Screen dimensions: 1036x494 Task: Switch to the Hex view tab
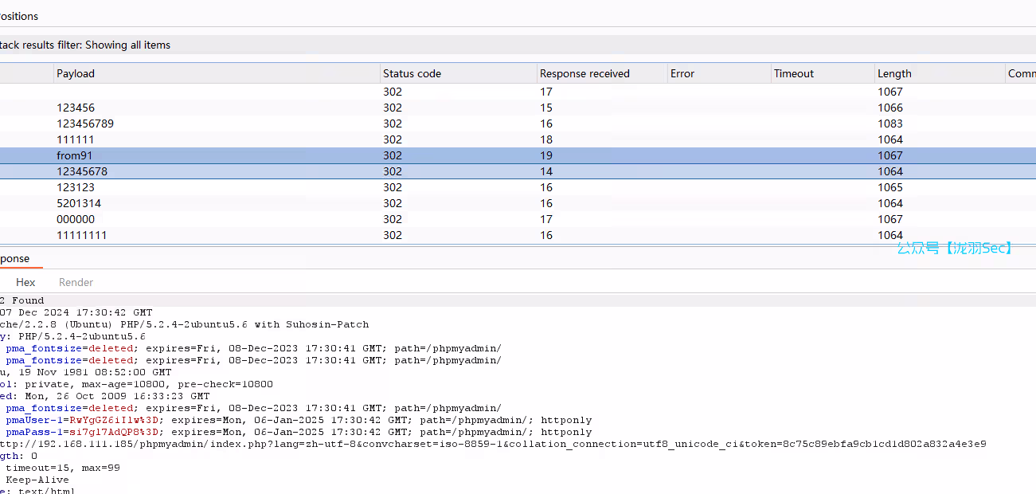coord(25,282)
